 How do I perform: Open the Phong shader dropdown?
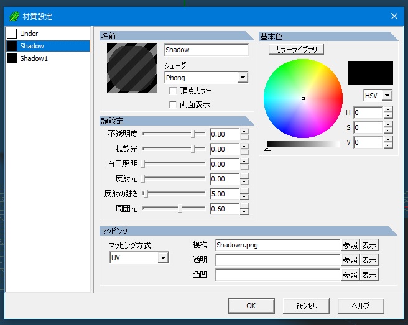click(206, 78)
